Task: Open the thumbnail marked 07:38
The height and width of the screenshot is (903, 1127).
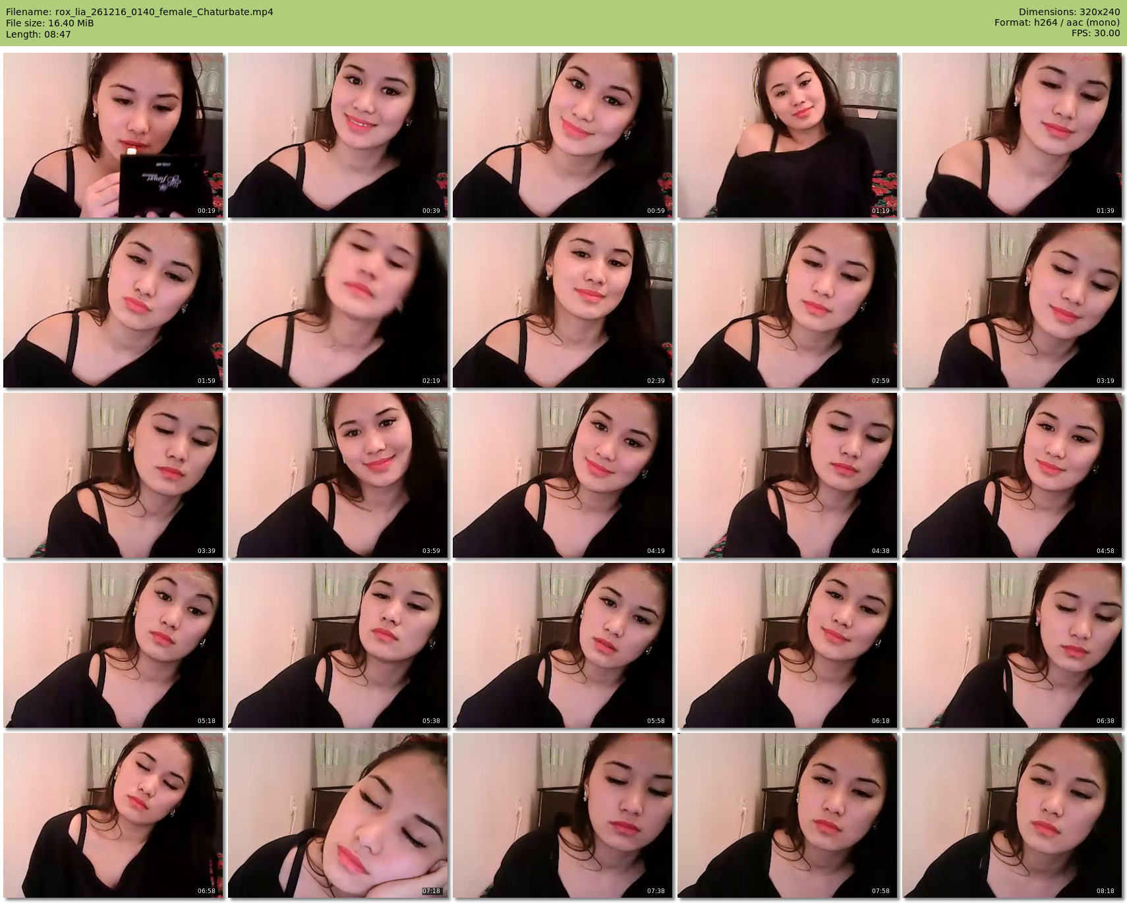Action: pyautogui.click(x=562, y=815)
